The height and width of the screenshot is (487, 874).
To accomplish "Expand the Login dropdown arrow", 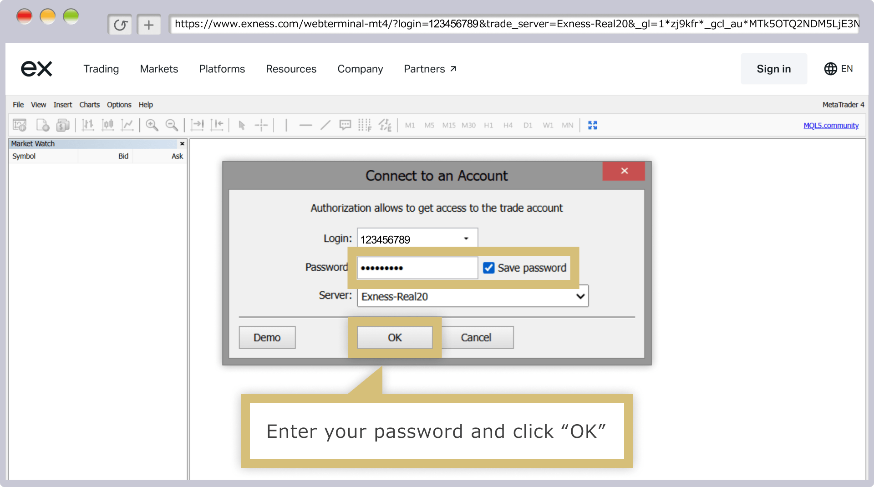I will click(x=466, y=239).
